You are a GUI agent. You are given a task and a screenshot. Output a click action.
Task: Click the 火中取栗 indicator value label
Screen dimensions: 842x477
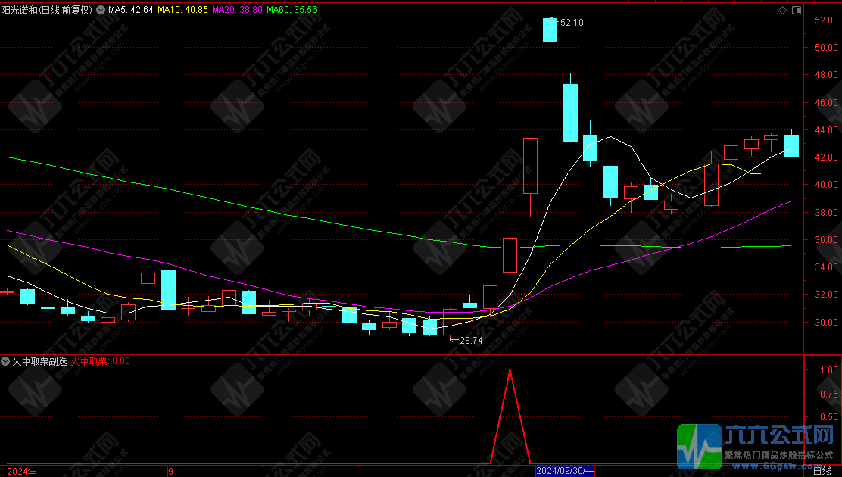[101, 361]
